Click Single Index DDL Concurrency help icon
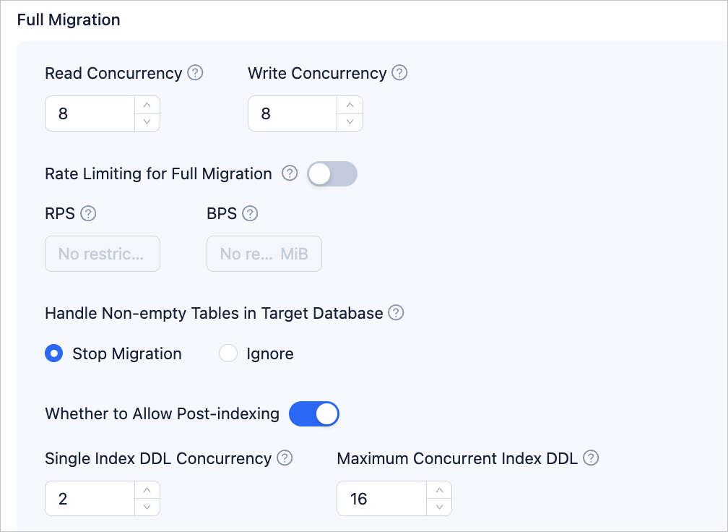728x532 pixels. (285, 458)
